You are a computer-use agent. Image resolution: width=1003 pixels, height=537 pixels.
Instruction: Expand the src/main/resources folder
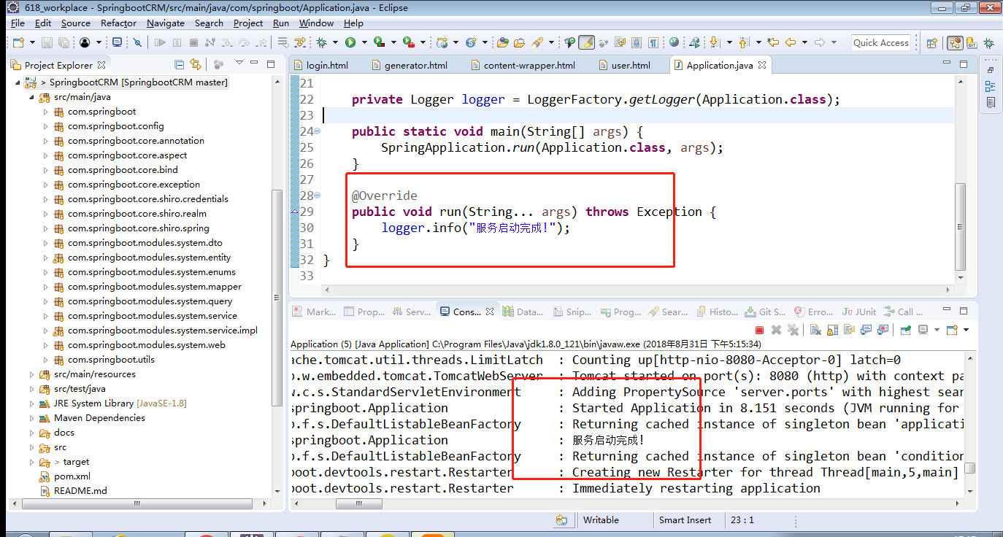click(x=31, y=374)
